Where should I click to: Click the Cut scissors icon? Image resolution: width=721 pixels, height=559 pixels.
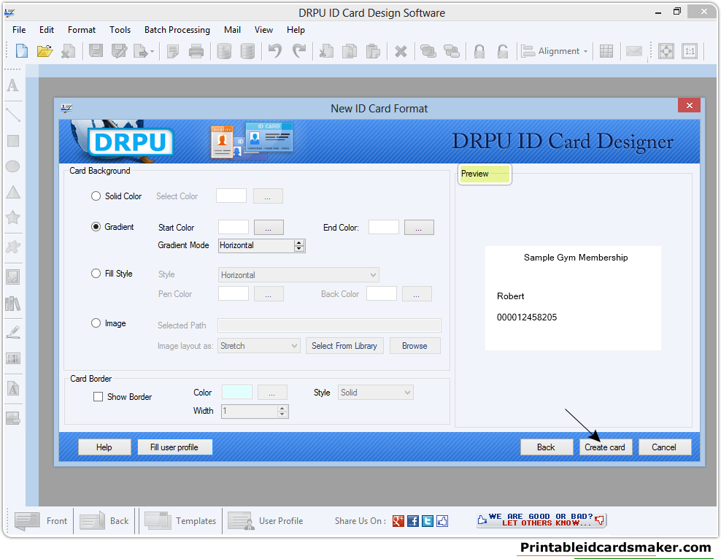coord(326,50)
